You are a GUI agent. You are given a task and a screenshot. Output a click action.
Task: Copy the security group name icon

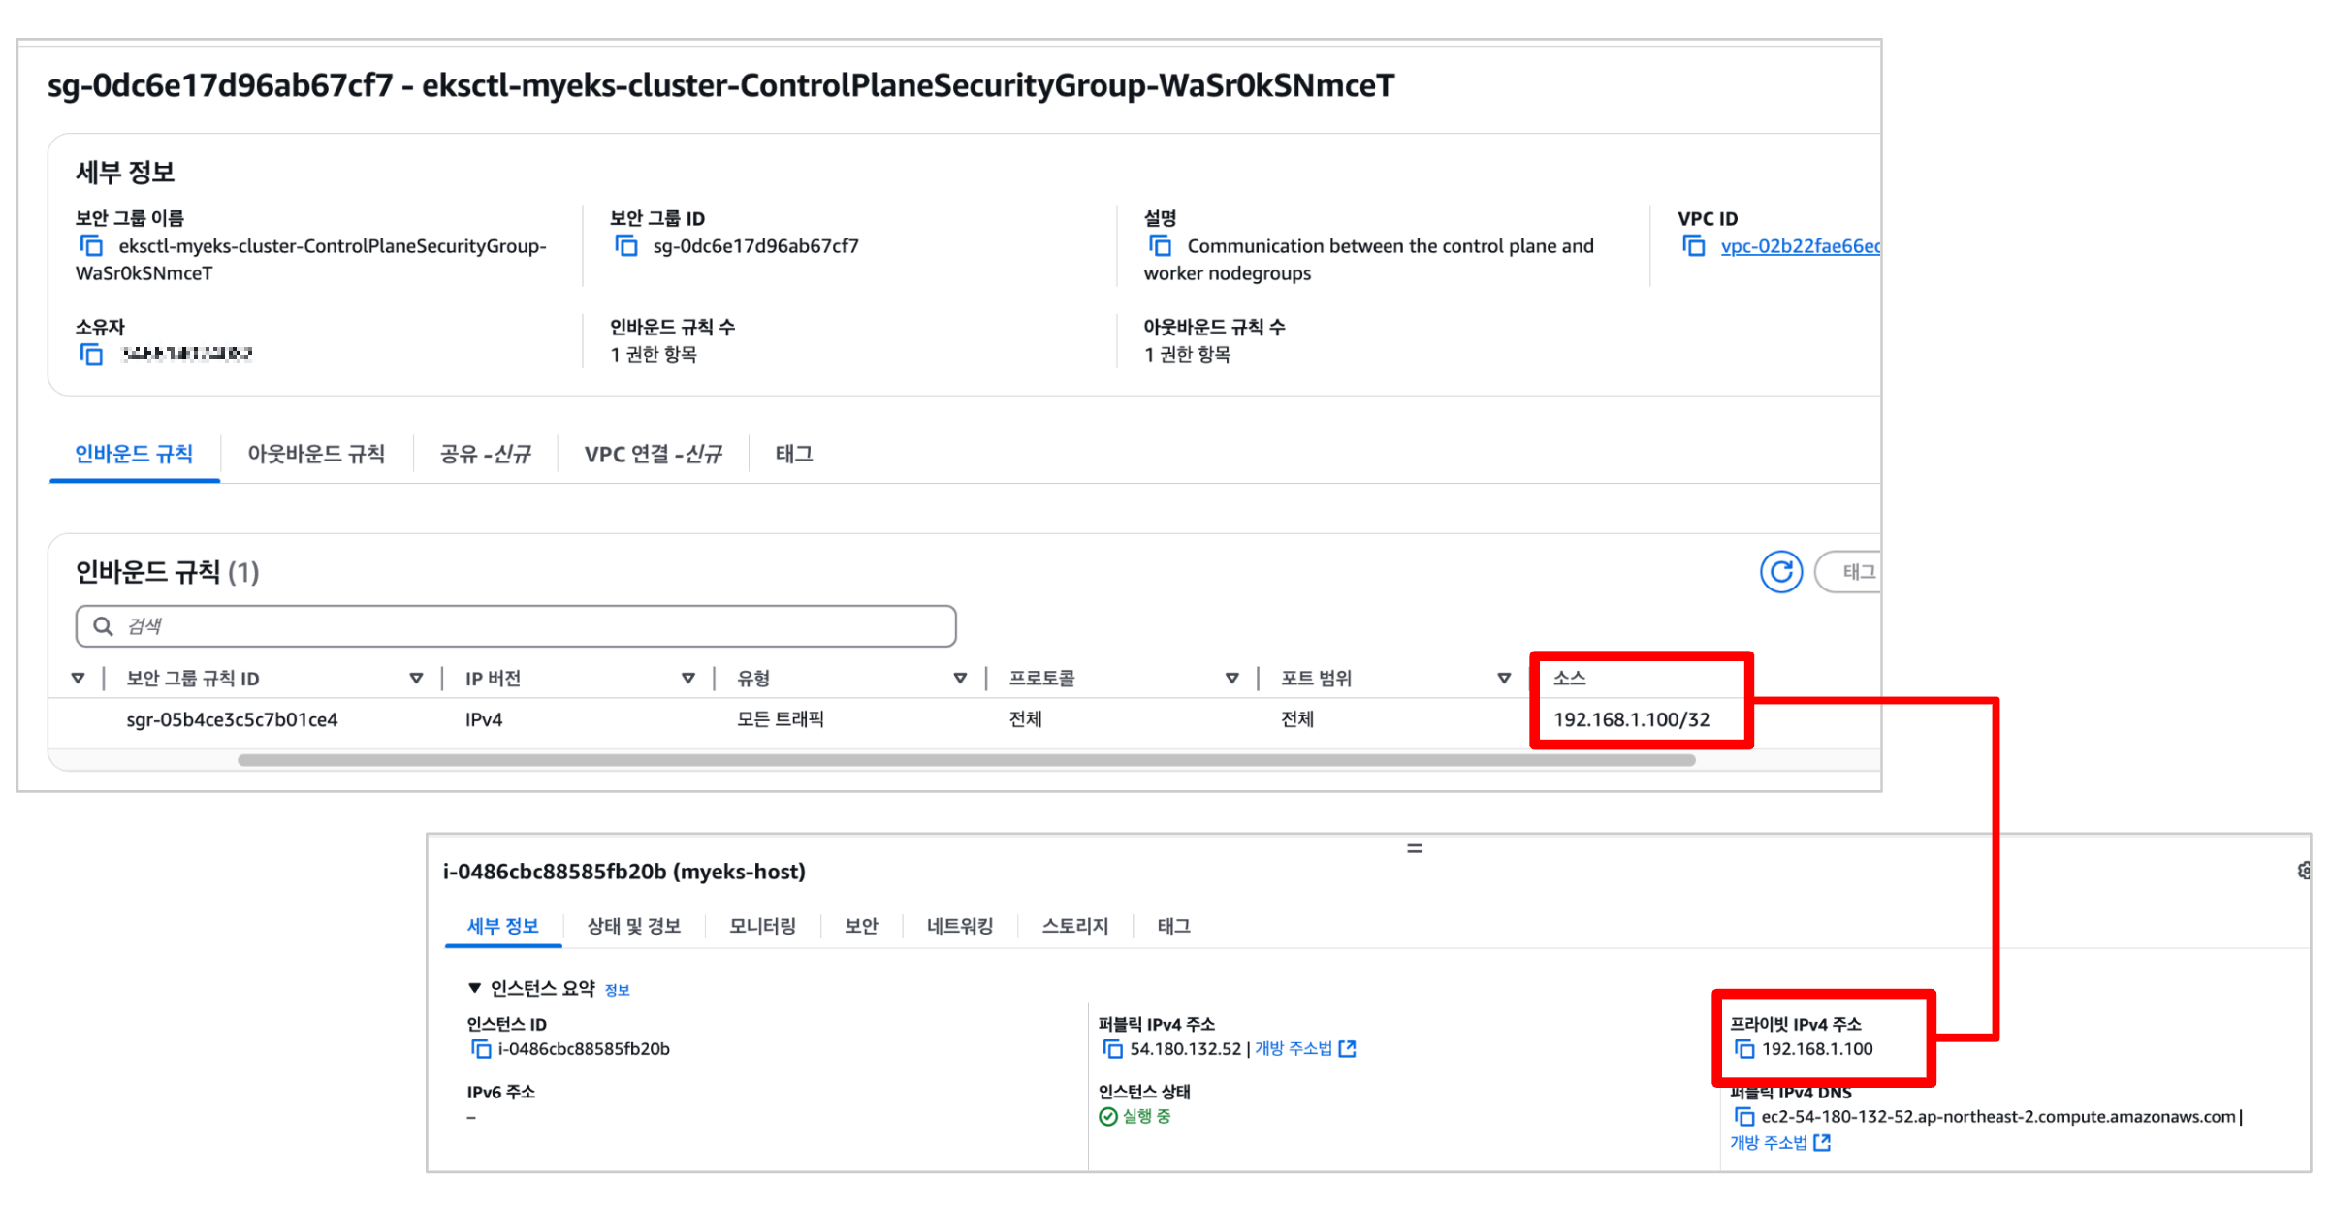91,246
